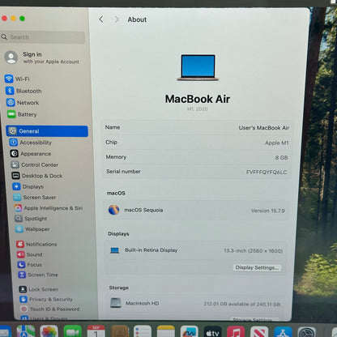337x337 pixels.
Task: Select the General sidebar item
Action: (47, 131)
